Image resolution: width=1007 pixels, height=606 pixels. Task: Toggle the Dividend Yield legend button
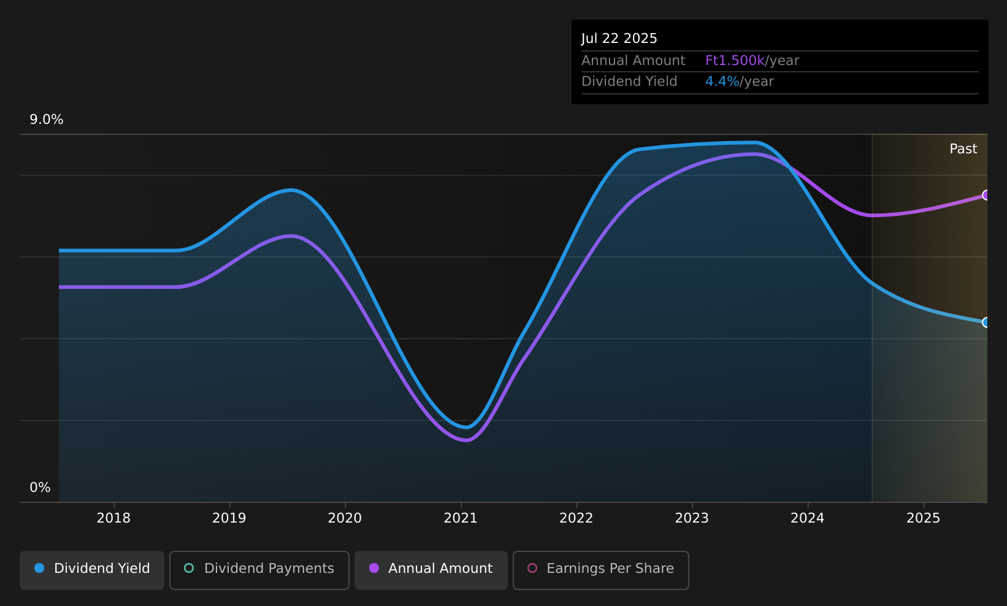(92, 570)
